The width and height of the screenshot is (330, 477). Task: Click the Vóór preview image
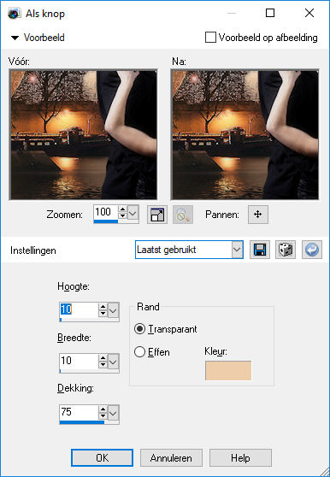(83, 134)
